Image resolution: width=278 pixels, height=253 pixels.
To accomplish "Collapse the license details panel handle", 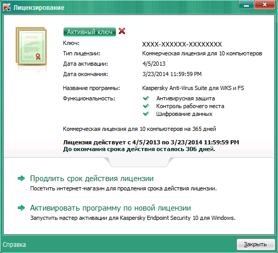I will [x=139, y=162].
